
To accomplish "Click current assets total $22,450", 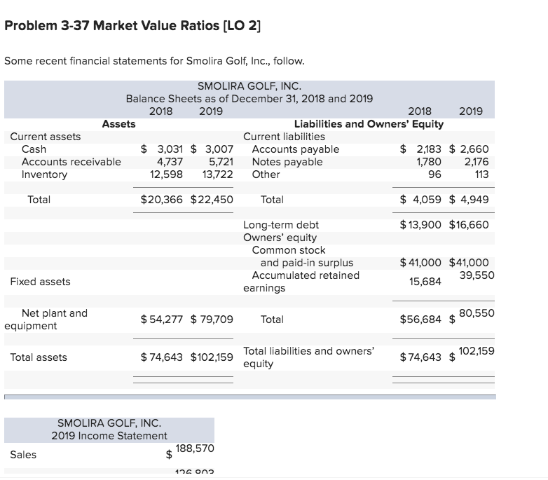I will point(212,200).
